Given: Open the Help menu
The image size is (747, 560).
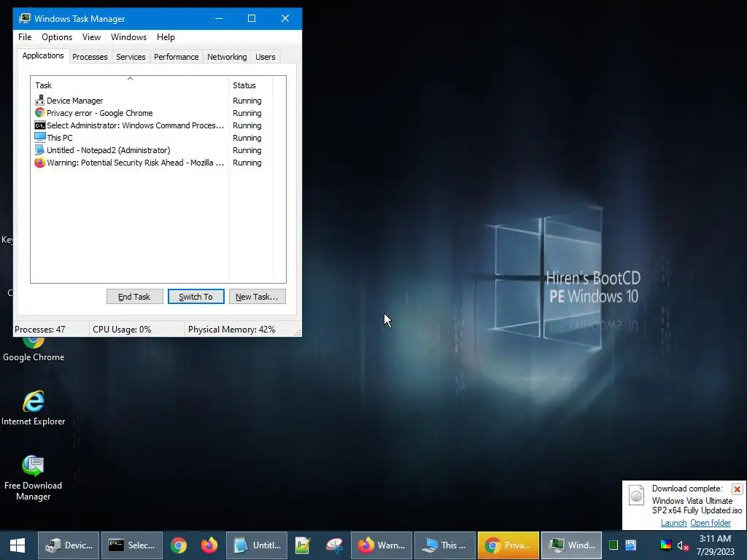Looking at the screenshot, I should point(166,37).
